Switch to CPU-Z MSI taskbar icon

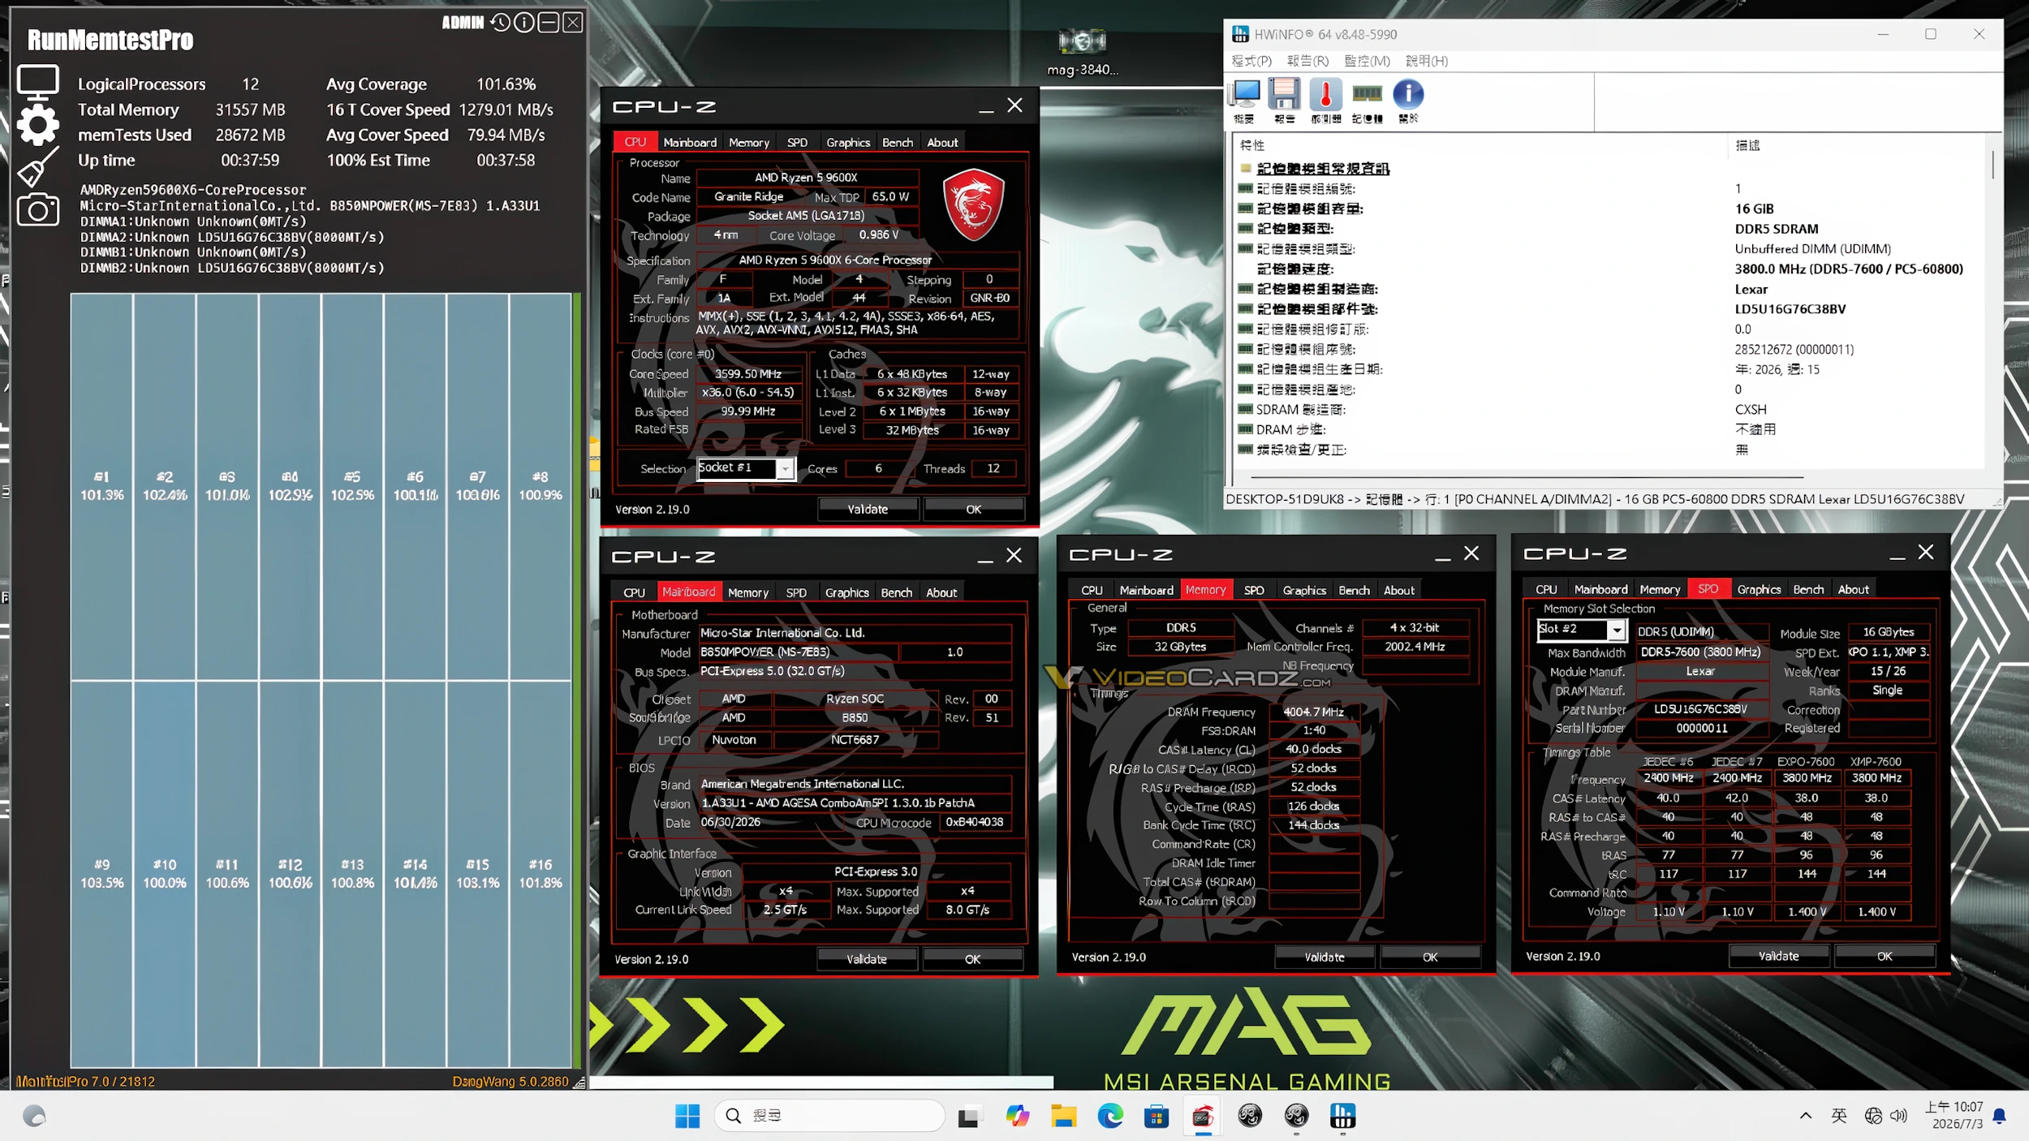pyautogui.click(x=1203, y=1116)
